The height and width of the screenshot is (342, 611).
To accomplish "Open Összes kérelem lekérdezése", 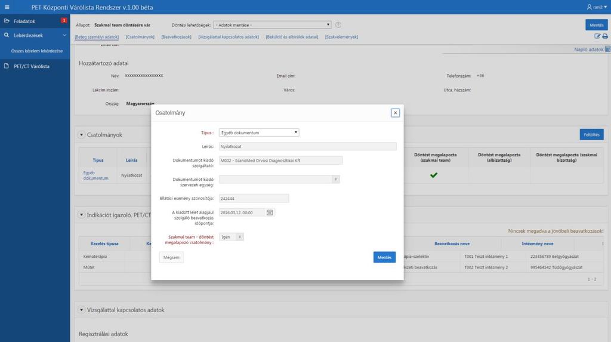I will click(36, 51).
